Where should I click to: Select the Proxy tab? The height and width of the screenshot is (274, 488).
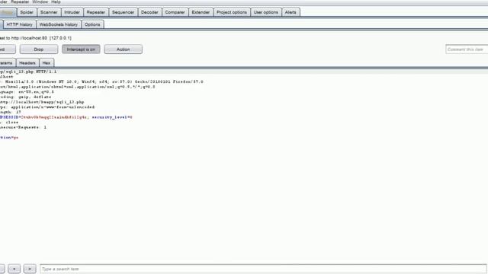[x=8, y=12]
